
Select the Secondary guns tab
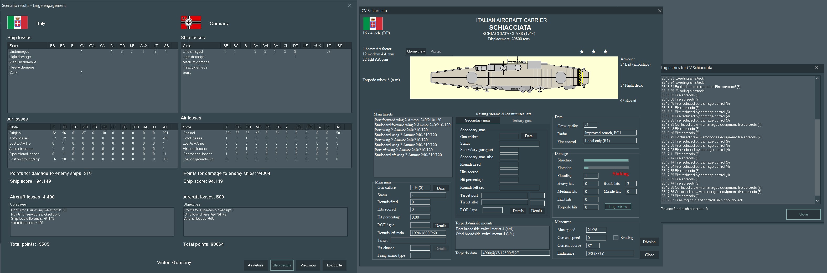pyautogui.click(x=477, y=120)
